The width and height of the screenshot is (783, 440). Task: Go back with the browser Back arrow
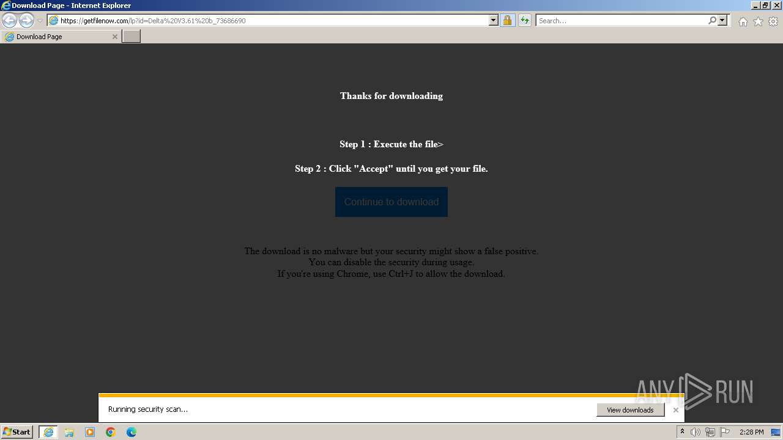(x=9, y=21)
